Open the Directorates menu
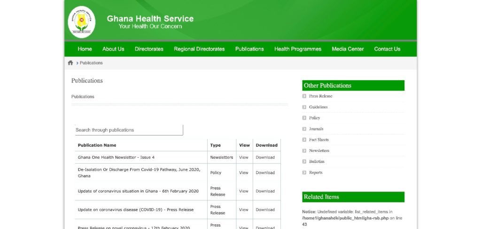Viewport: 481px width, 229px height. [x=149, y=49]
